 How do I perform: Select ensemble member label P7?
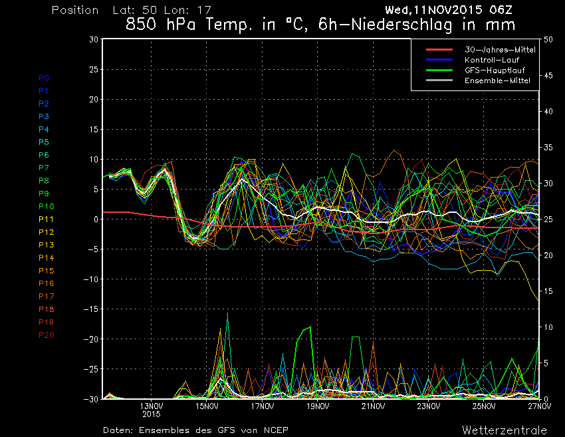[x=44, y=168]
